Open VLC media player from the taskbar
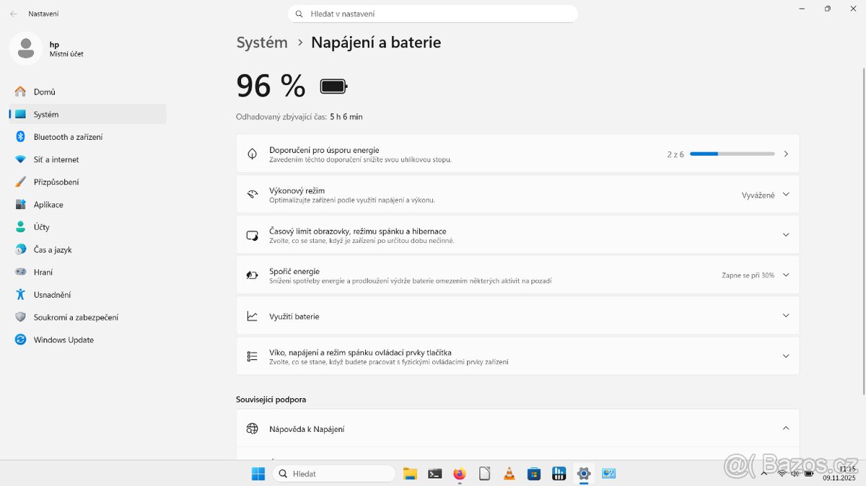This screenshot has width=866, height=486. tap(508, 474)
